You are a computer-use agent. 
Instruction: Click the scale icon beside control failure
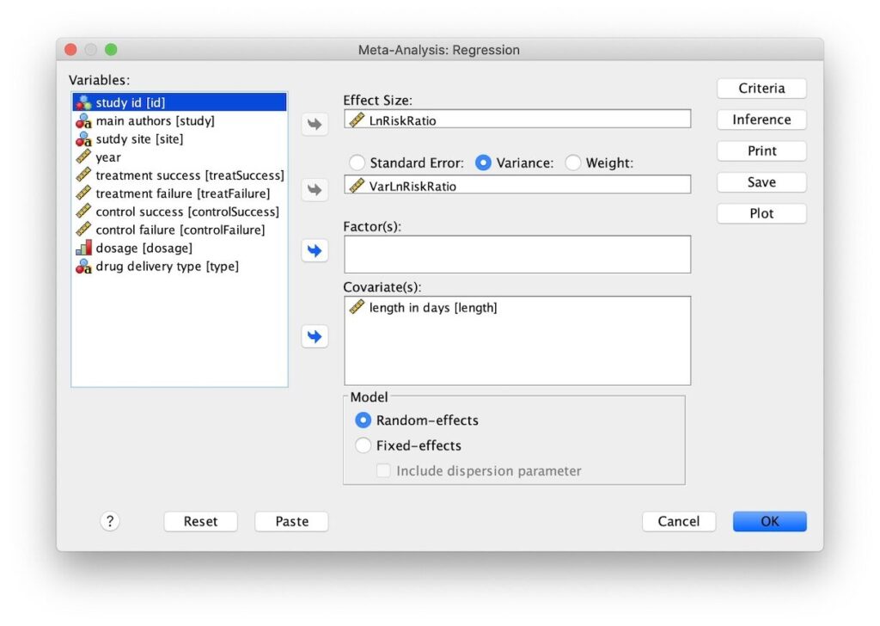click(x=83, y=230)
